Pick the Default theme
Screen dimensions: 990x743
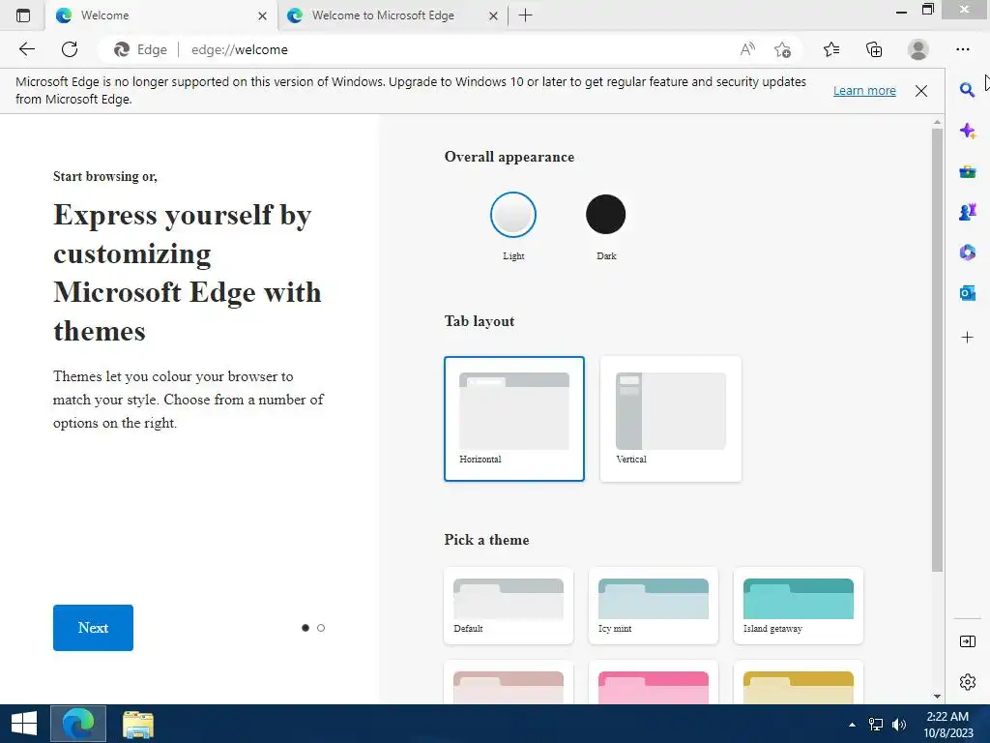[x=509, y=606]
